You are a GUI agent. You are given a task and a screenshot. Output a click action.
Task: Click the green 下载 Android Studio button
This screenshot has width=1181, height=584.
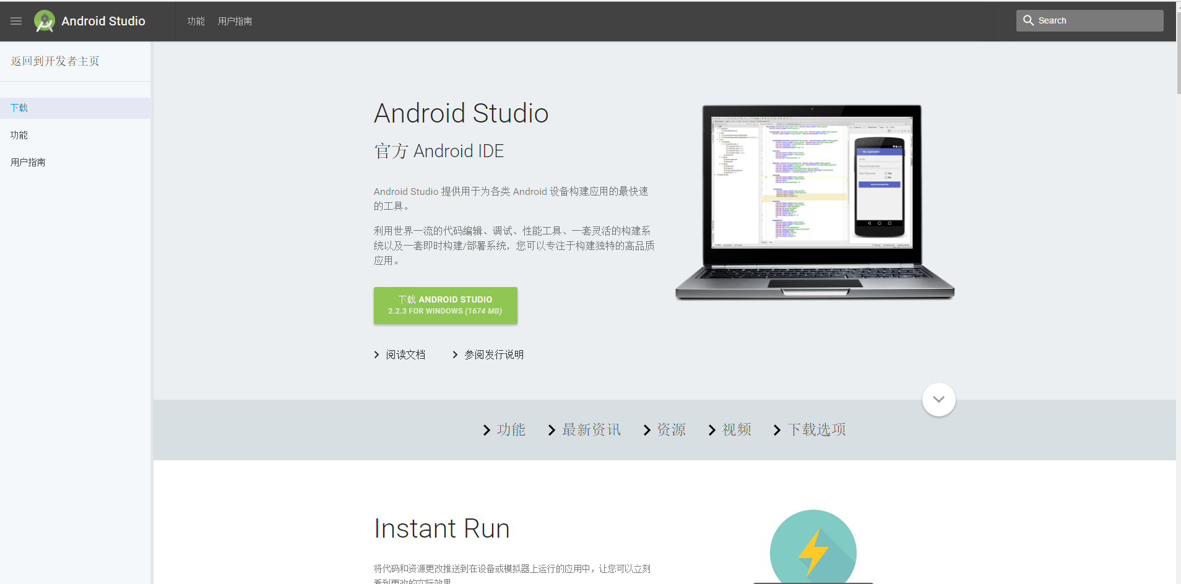(445, 305)
